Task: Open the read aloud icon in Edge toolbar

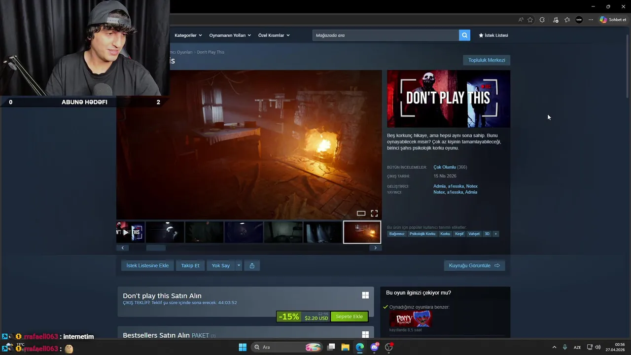Action: (x=521, y=20)
